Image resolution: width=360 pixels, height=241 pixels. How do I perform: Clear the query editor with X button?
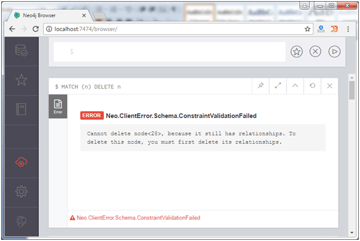315,52
